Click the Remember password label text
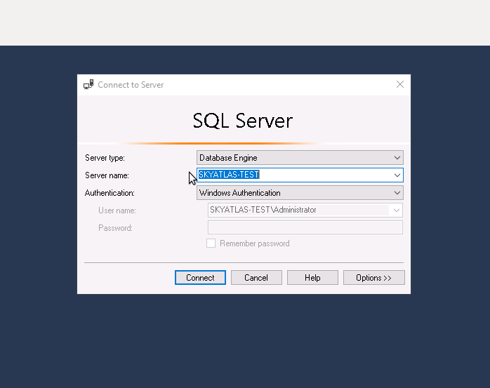This screenshot has height=388, width=490. (255, 243)
